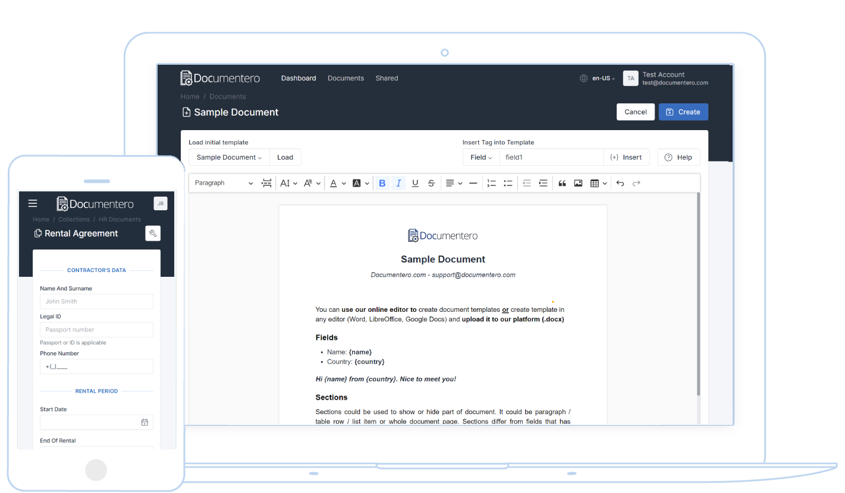This screenshot has height=493, width=845.
Task: Toggle italic formatting in the editor toolbar
Action: pos(398,184)
